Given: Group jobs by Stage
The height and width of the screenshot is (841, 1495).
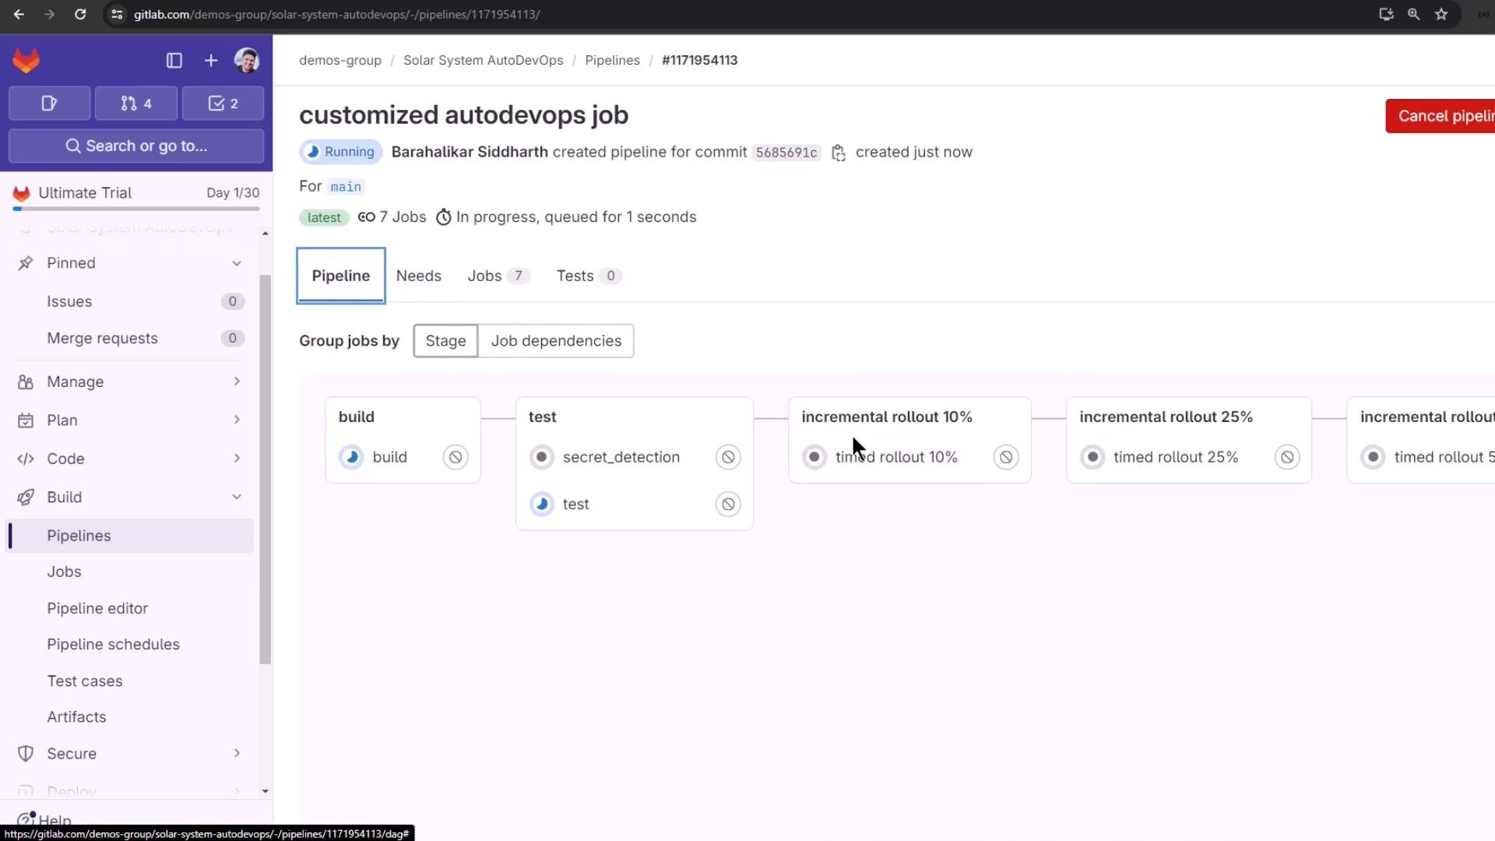Looking at the screenshot, I should [445, 341].
